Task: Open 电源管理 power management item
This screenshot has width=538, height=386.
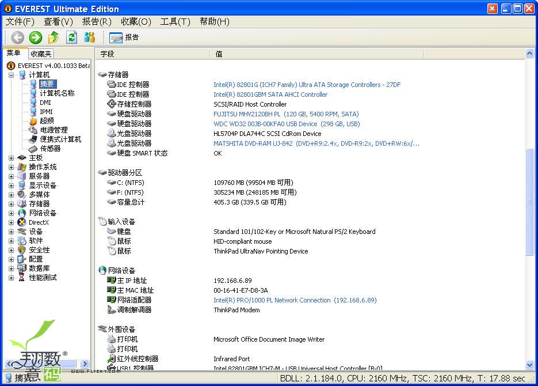Action: point(54,130)
